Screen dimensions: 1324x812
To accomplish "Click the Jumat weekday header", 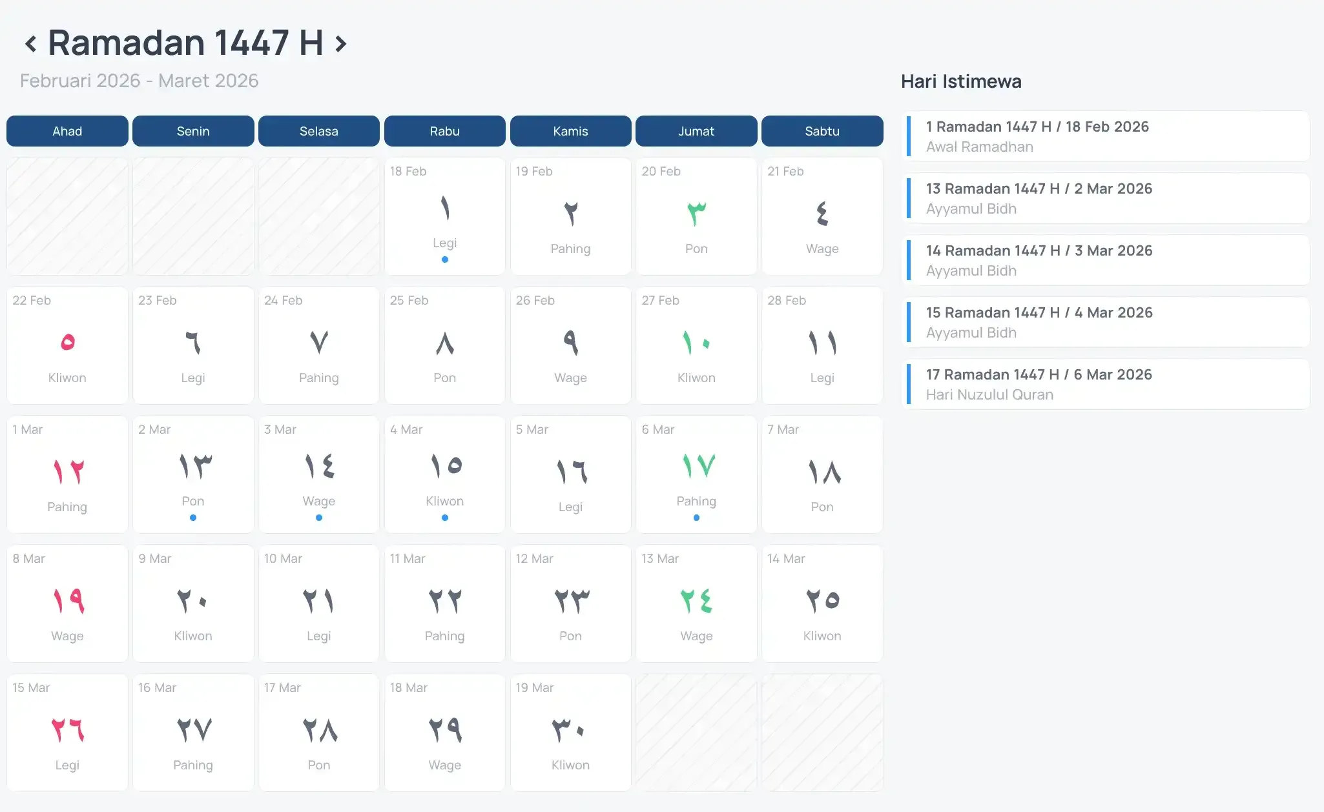I will (x=696, y=131).
